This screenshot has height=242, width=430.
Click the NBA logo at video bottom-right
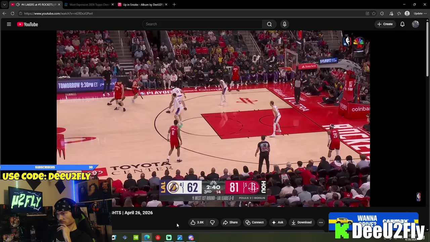(418, 197)
